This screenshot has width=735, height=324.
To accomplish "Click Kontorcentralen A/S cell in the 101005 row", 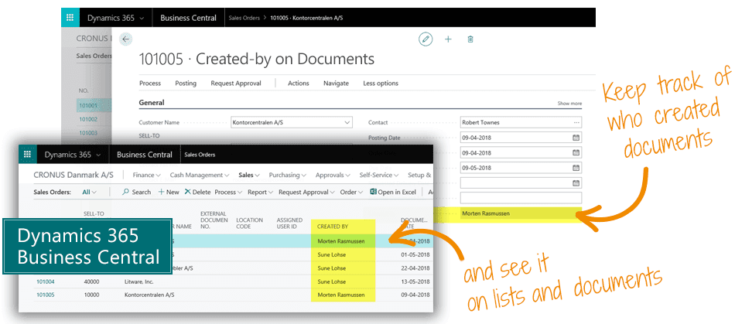I will 148,295.
